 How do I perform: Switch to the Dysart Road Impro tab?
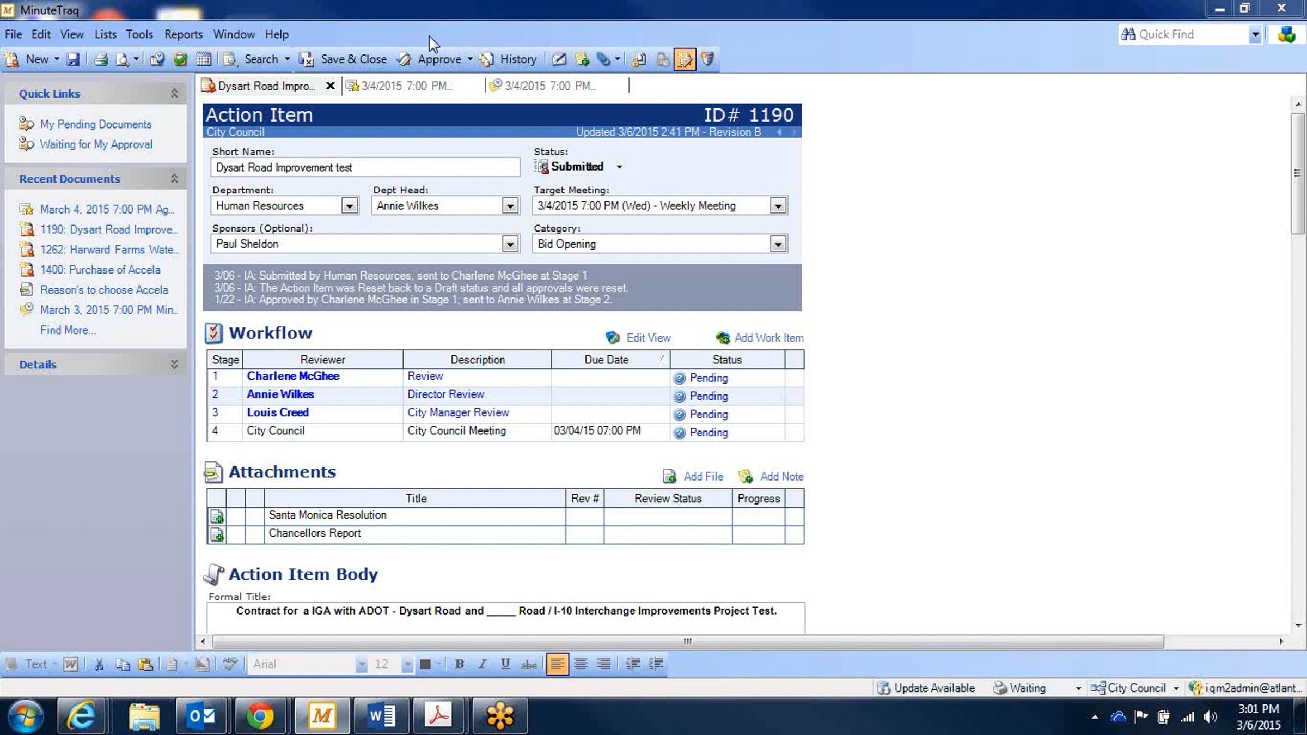pos(267,86)
